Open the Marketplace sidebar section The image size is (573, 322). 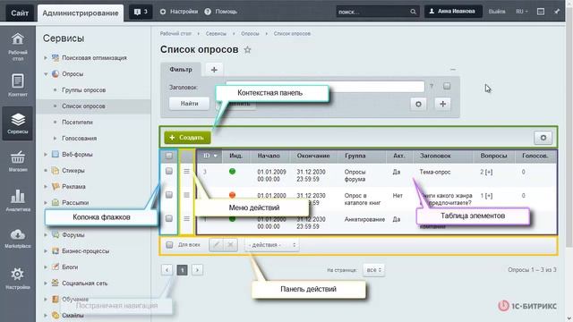point(18,238)
